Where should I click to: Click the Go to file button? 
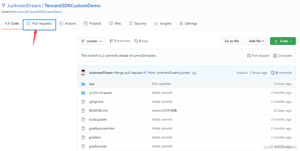(x=232, y=41)
